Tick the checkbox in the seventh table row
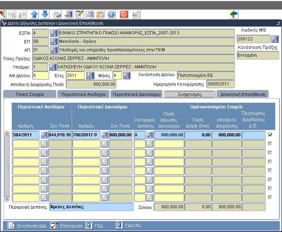Image resolution: width=282 pixels, height=232 pixels. (270, 188)
